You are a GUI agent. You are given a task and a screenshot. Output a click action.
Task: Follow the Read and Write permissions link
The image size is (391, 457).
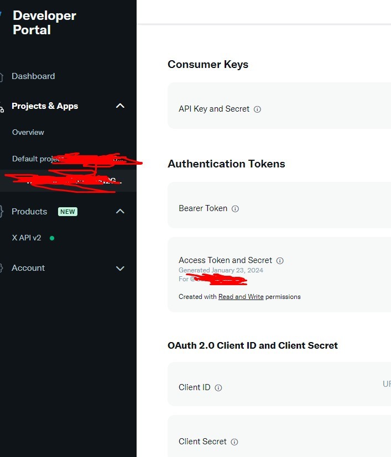point(241,297)
